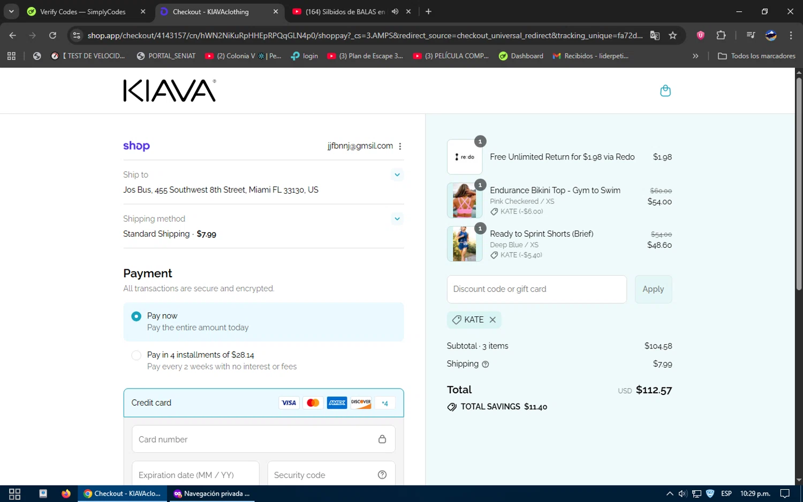This screenshot has width=803, height=502.
Task: Open the media controls icon
Action: point(751,35)
